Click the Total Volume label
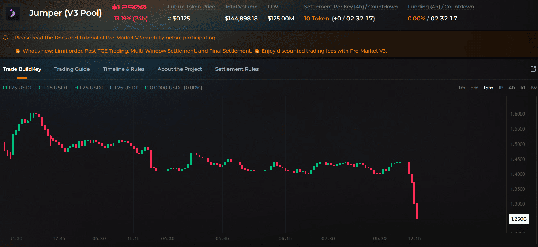 click(241, 7)
